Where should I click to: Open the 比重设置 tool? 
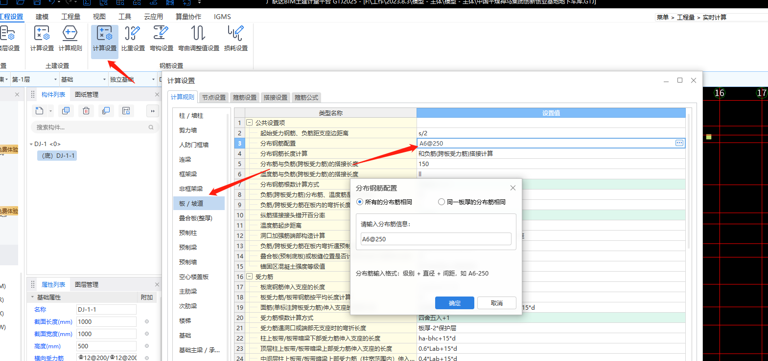pyautogui.click(x=133, y=38)
